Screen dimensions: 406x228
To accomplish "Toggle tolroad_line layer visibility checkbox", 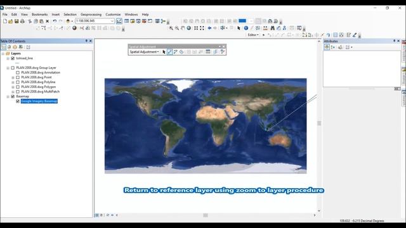I will click(x=13, y=58).
